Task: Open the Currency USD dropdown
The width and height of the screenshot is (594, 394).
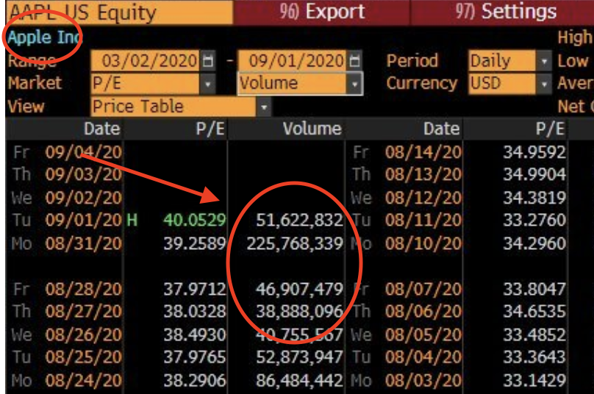Action: tap(544, 84)
